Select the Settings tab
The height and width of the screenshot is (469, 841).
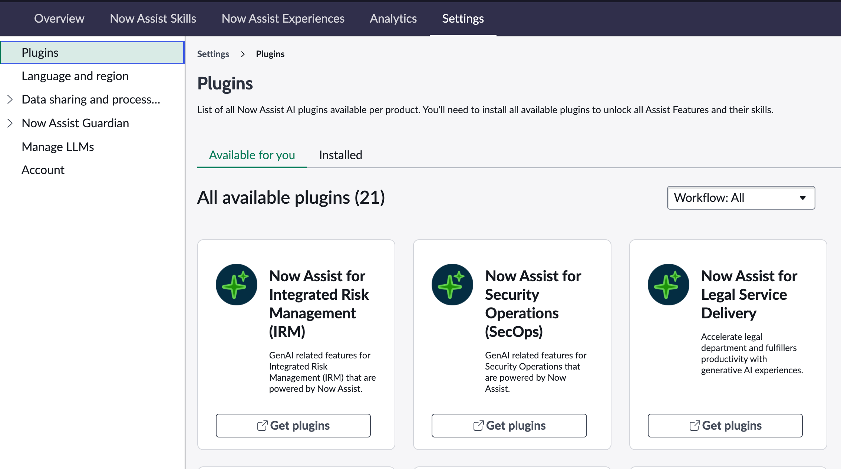click(x=463, y=19)
